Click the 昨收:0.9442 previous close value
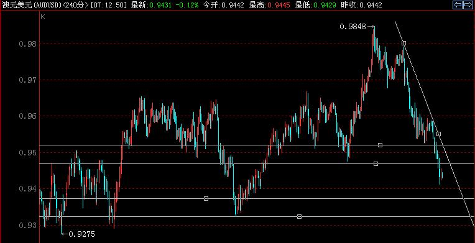Image resolution: width=475 pixels, height=243 pixels. point(361,5)
